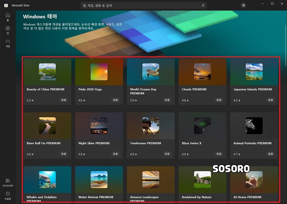The image size is (287, 204).
Task: Select the 'World Oceans Day PREMIUM' title
Action: point(143,91)
